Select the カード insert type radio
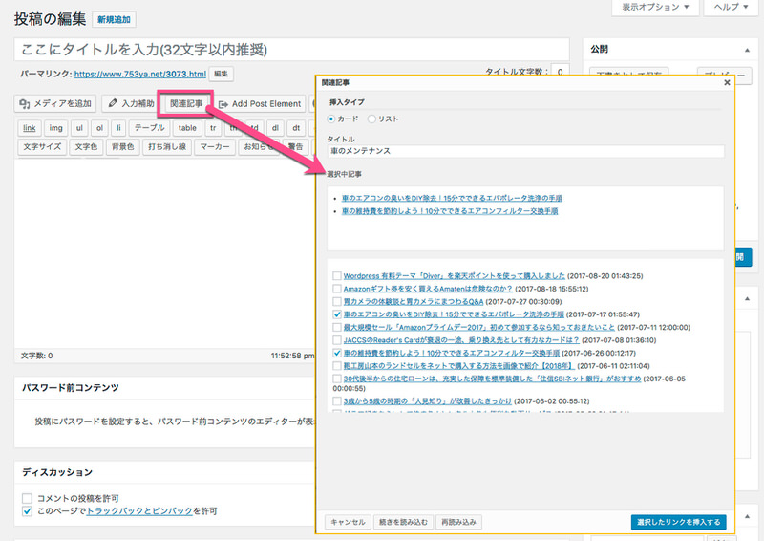This screenshot has height=541, width=764. coord(331,119)
